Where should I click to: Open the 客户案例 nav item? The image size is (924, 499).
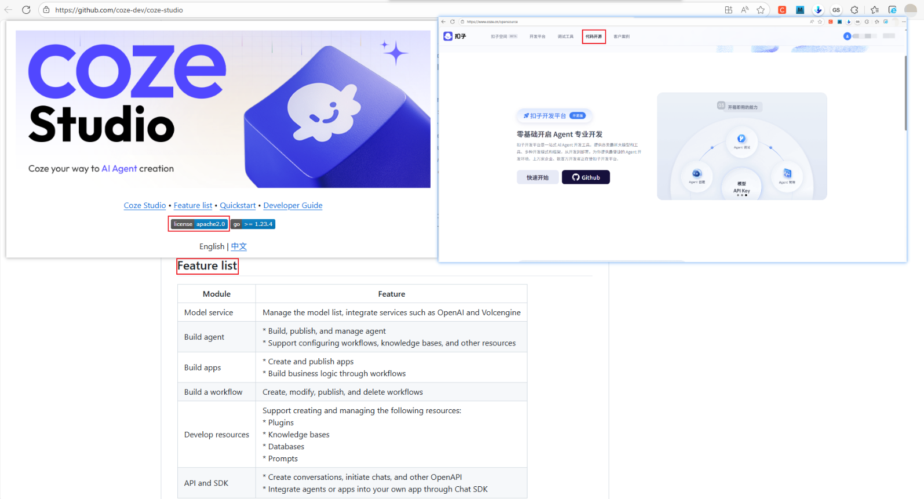pyautogui.click(x=621, y=37)
